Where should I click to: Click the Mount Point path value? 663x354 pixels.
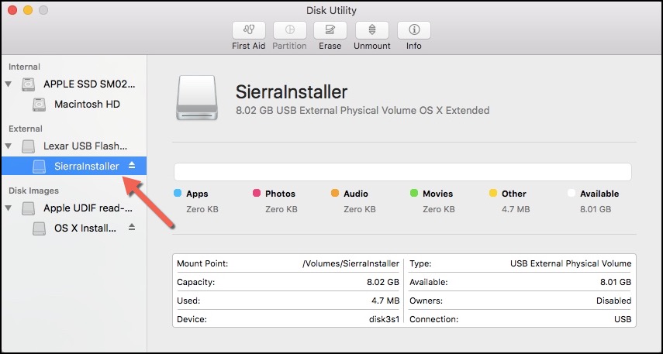pyautogui.click(x=350, y=263)
